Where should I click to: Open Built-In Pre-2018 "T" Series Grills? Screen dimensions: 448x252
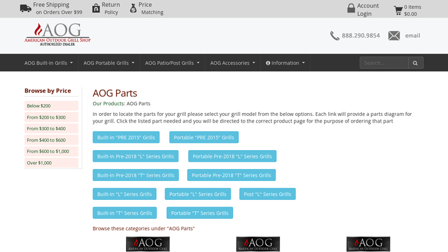(x=136, y=175)
